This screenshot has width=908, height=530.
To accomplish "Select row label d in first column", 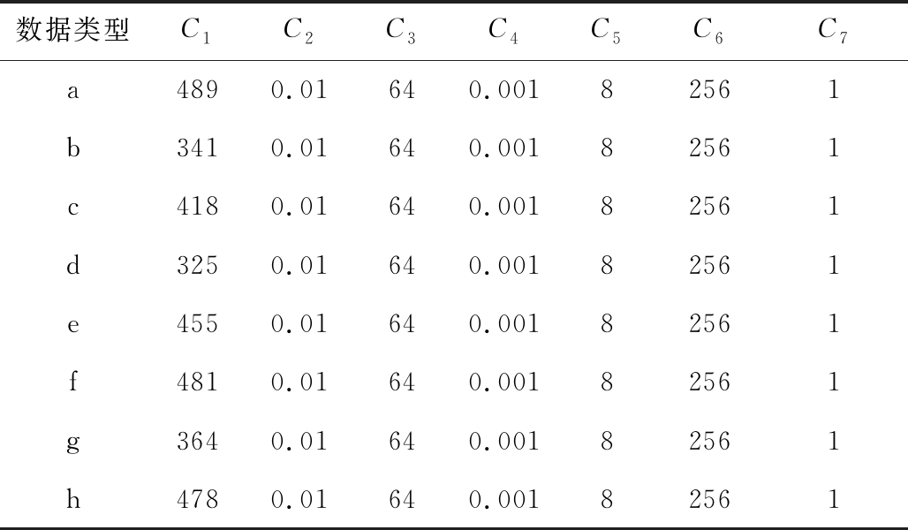I will 73,265.
